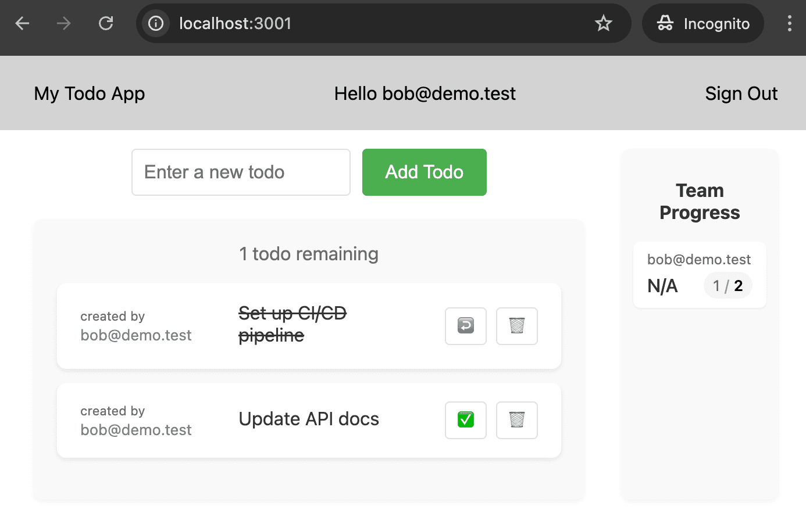806x524 pixels.
Task: Open site information via the info icon
Action: 155,23
